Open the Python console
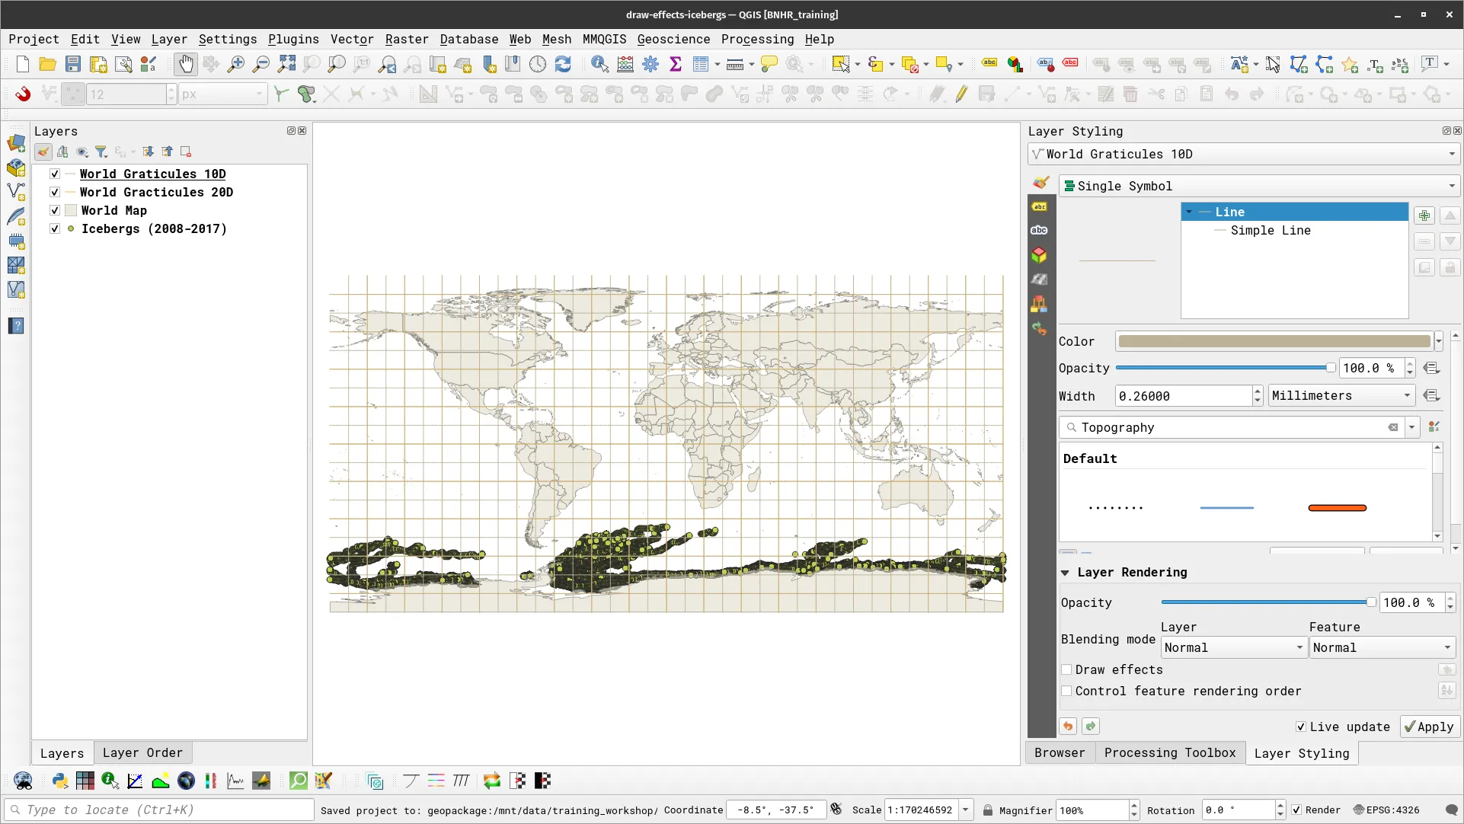The image size is (1464, 824). (59, 781)
